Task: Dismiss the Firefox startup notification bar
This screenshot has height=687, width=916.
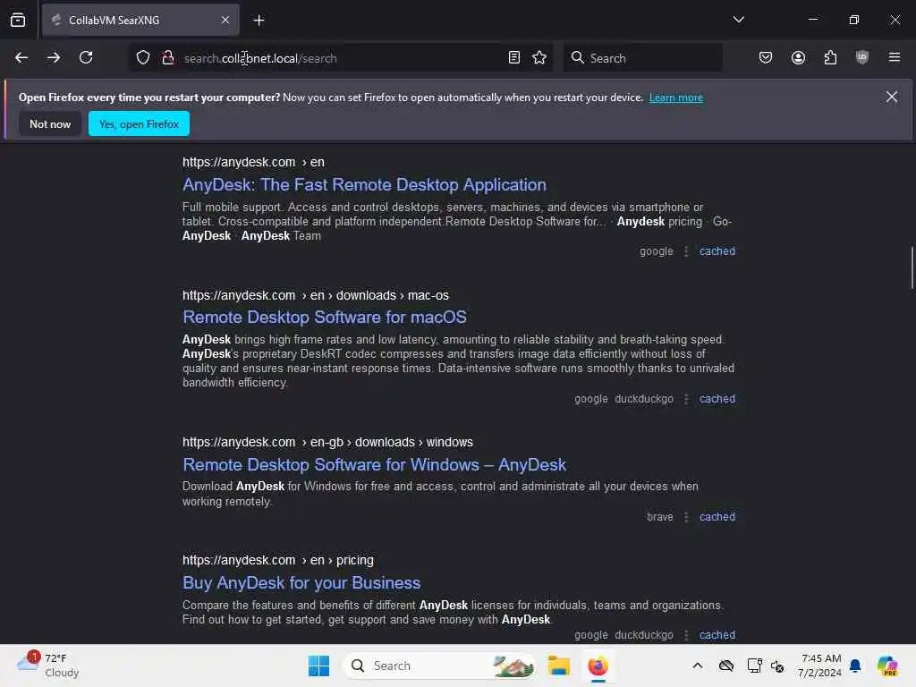Action: (892, 97)
